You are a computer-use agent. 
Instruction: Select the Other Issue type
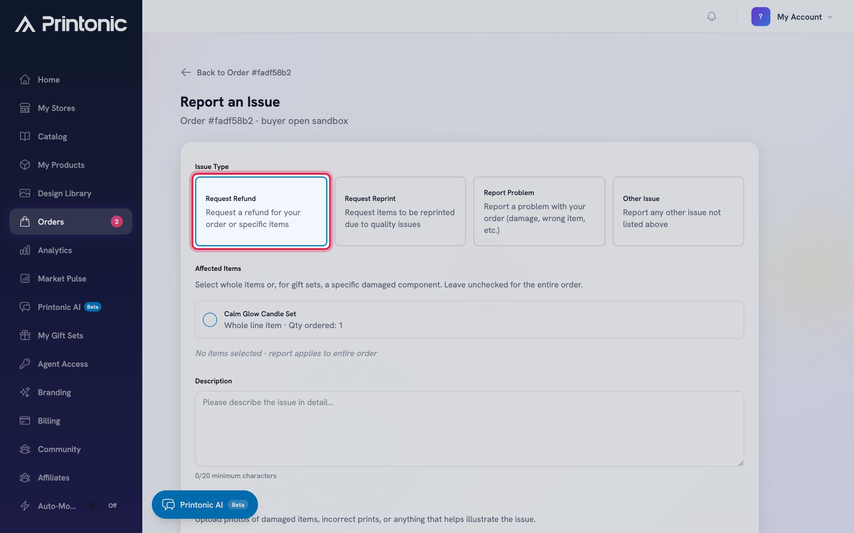(678, 211)
